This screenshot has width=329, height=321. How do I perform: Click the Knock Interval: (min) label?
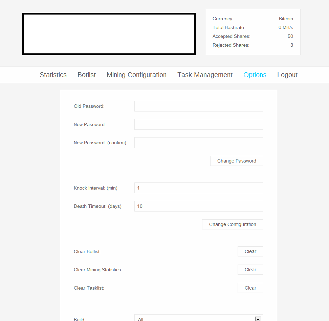pos(95,188)
